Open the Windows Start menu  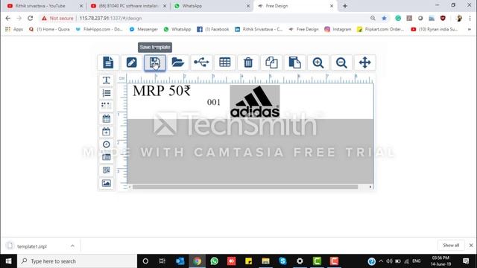[x=8, y=261]
